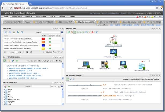Open the ALERTS menu
Image resolution: width=165 pixels, height=112 pixels.
pyautogui.click(x=52, y=17)
